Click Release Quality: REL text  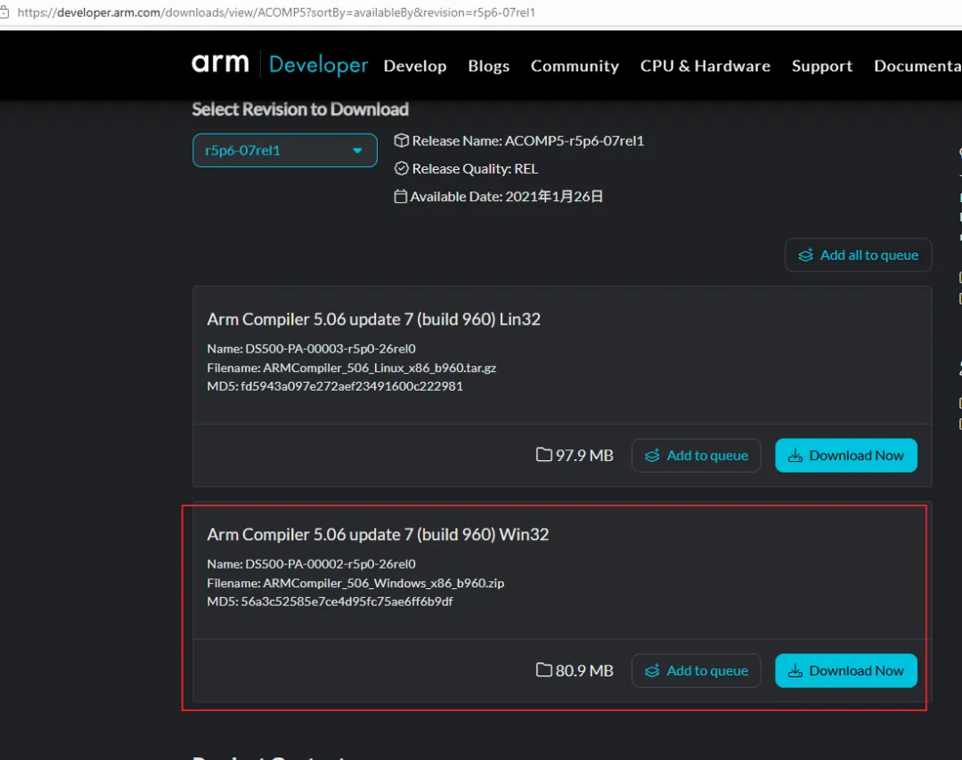pyautogui.click(x=475, y=168)
